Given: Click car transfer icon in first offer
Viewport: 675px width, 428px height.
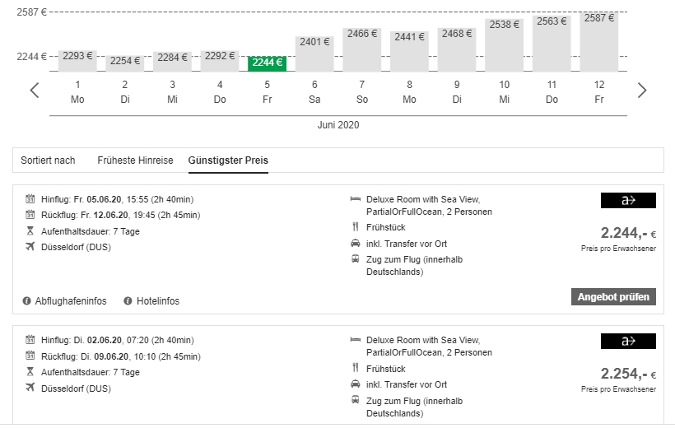Looking at the screenshot, I should (x=355, y=244).
